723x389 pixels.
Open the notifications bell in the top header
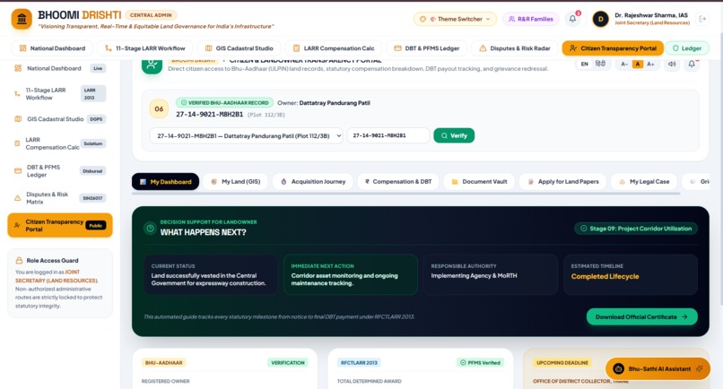(572, 19)
